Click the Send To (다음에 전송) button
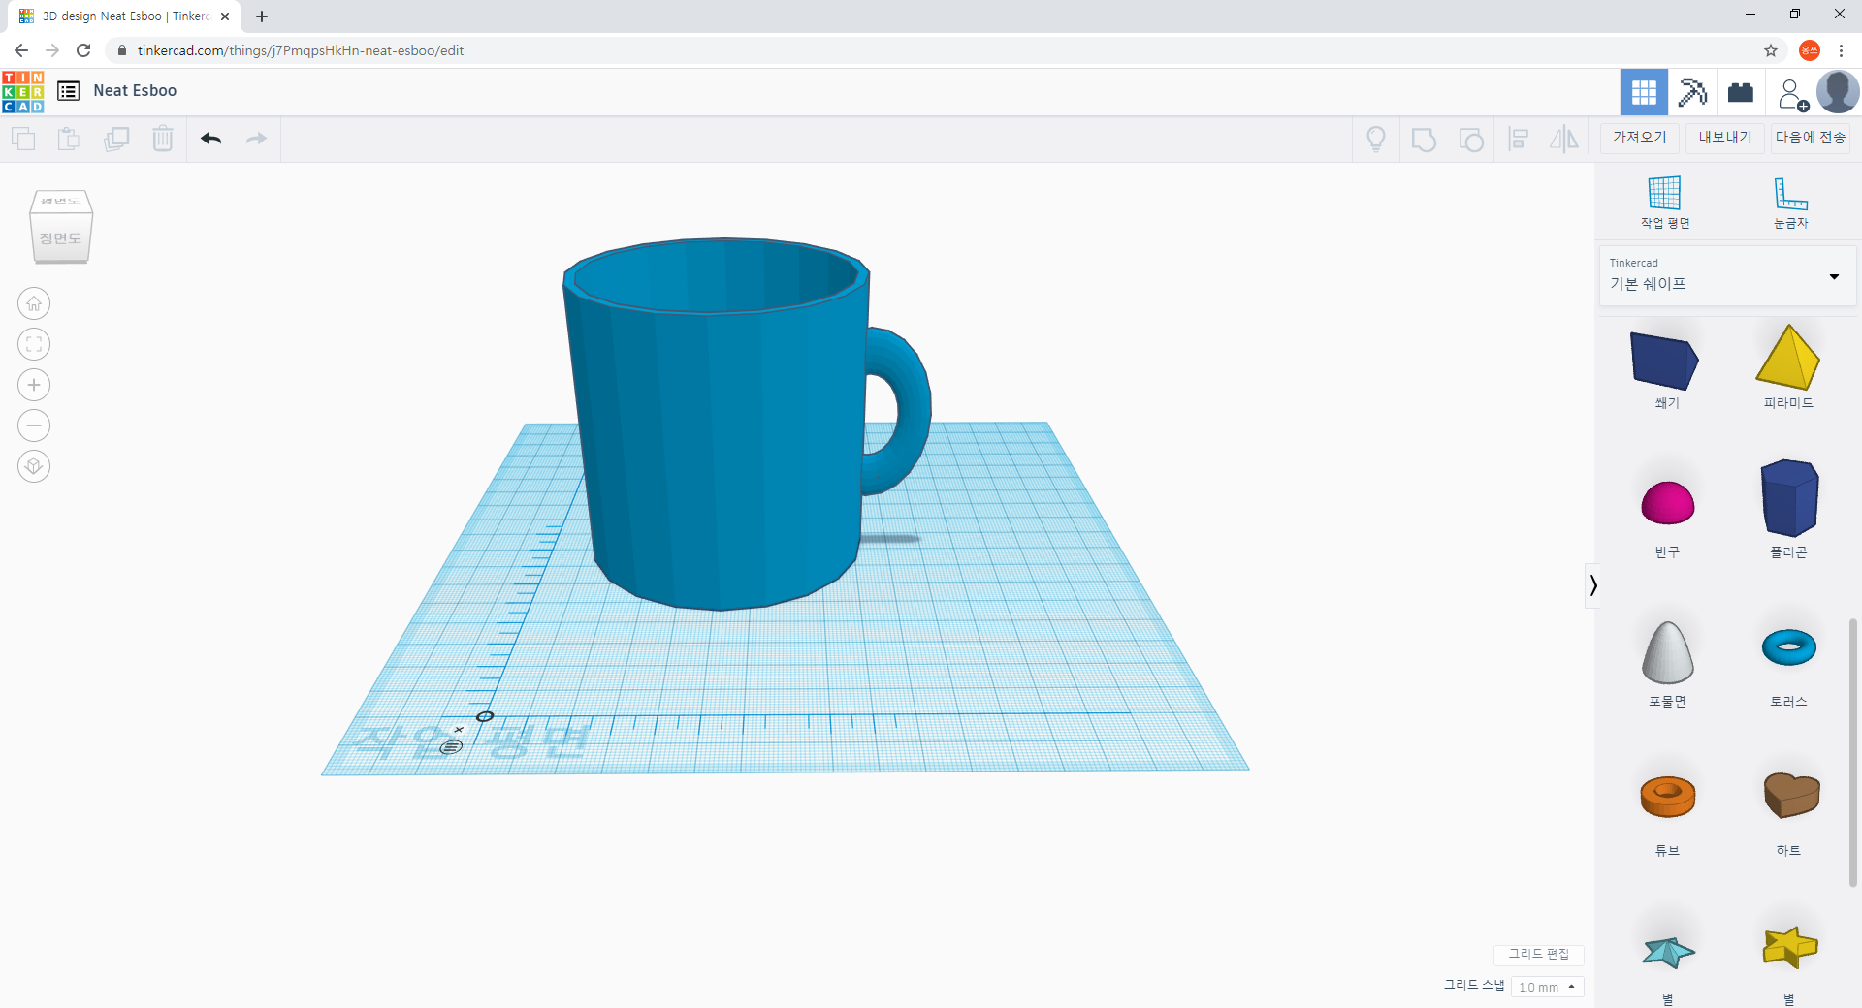Image resolution: width=1862 pixels, height=1008 pixels. pos(1811,138)
